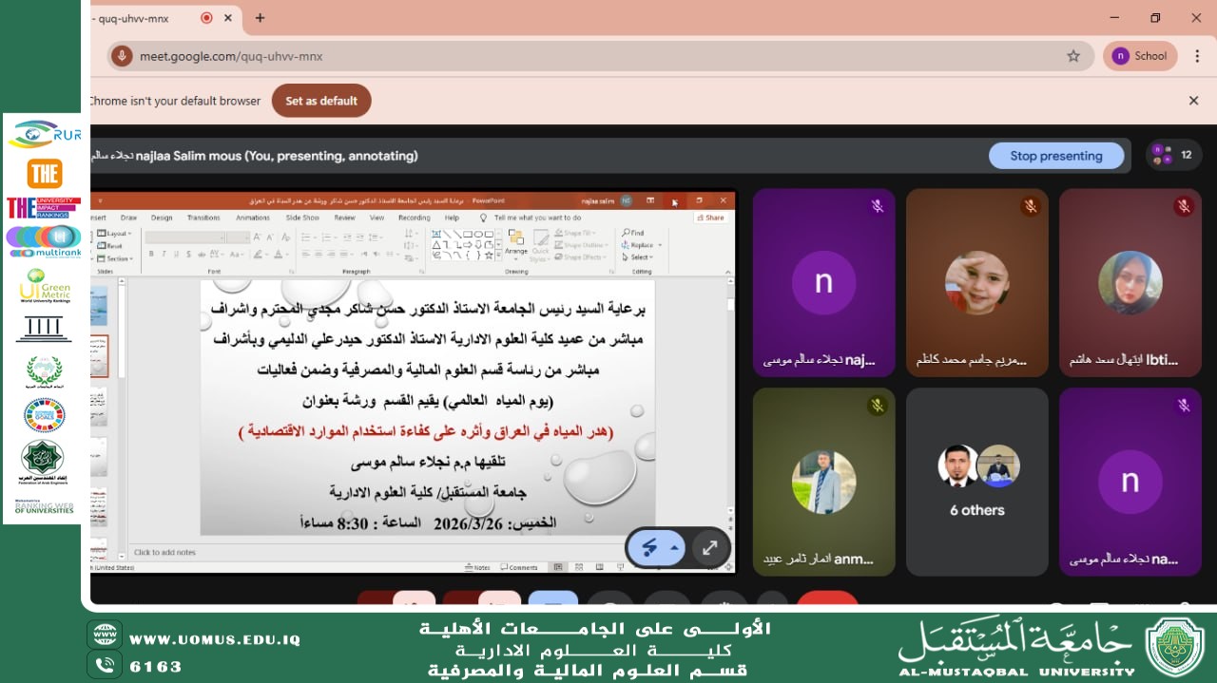1217x683 pixels.
Task: Open the Select dropdown in the Editing group
Action: pyautogui.click(x=639, y=257)
